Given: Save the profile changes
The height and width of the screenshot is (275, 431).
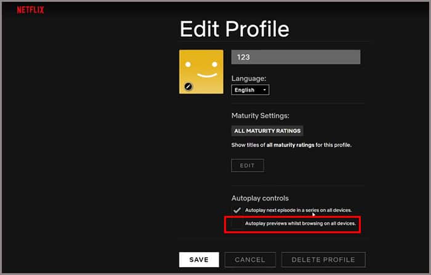Looking at the screenshot, I should (x=199, y=260).
